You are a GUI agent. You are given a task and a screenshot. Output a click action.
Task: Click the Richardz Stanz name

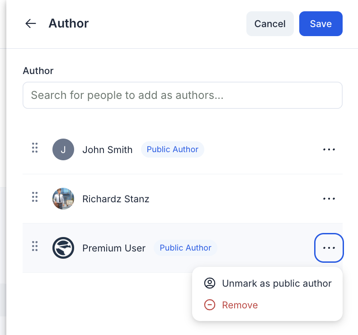[116, 199]
